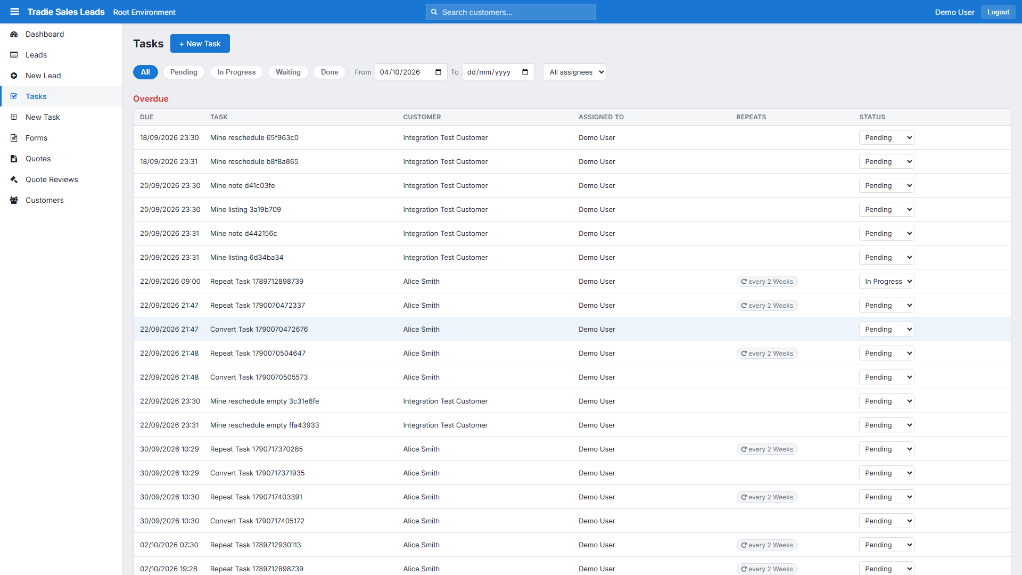Screen dimensions: 1022x575
Task: Filter tasks by In Progress pill
Action: (x=236, y=72)
